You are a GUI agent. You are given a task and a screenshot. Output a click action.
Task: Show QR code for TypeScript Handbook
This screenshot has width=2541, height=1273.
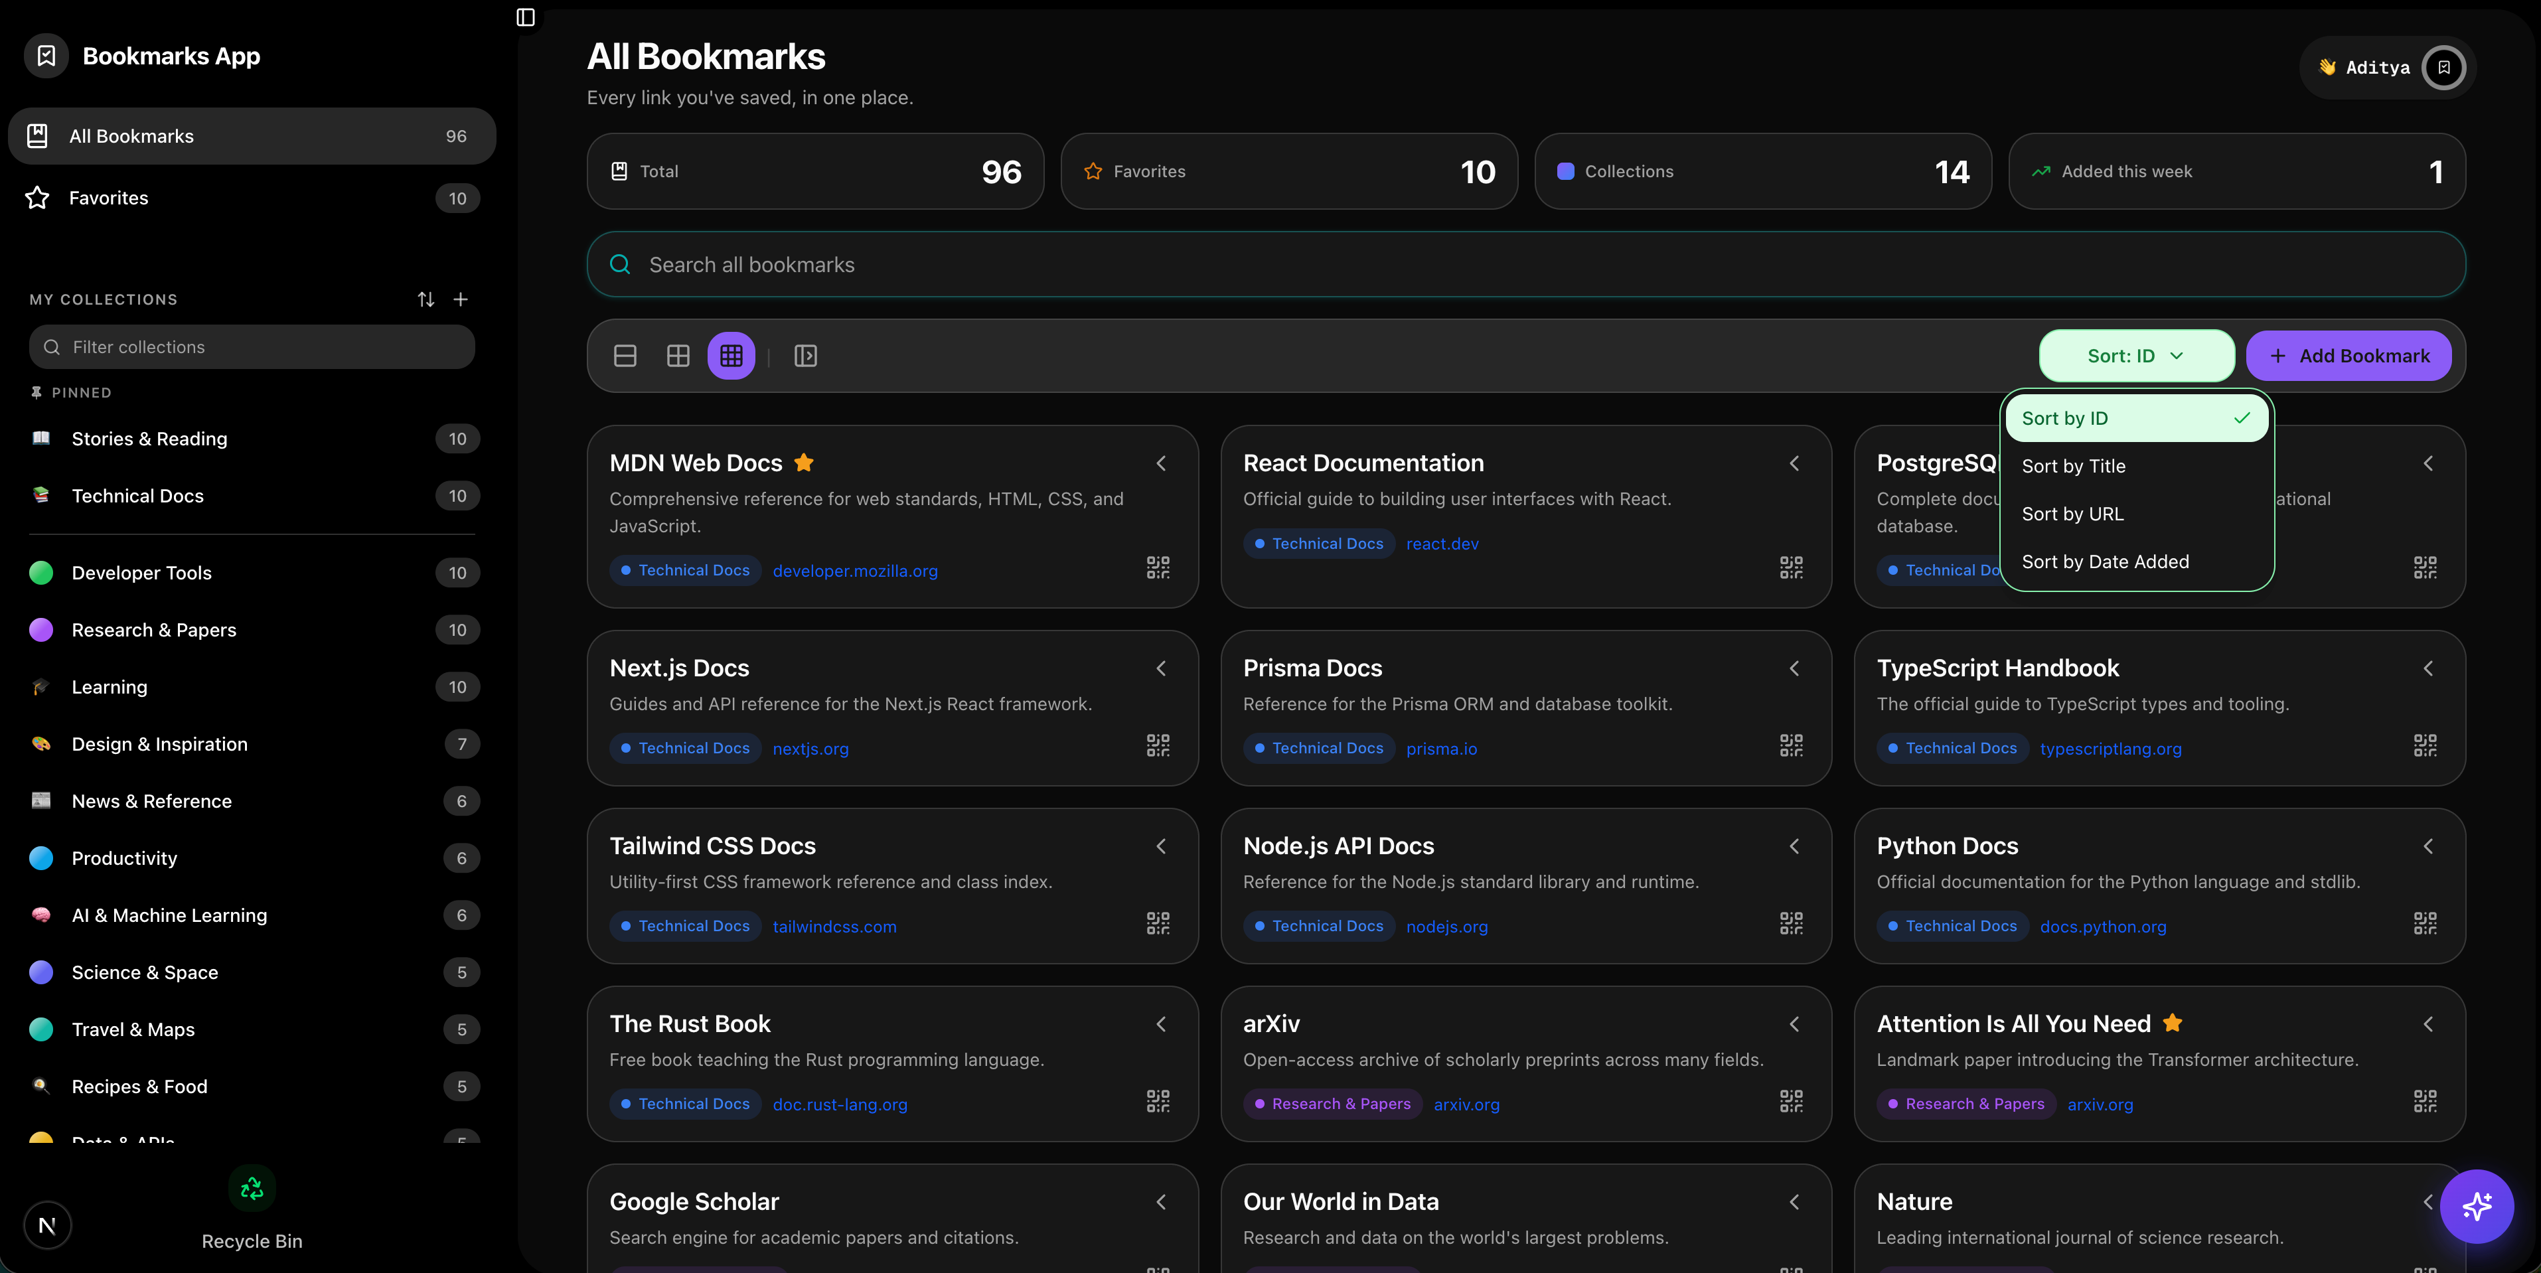click(2425, 745)
